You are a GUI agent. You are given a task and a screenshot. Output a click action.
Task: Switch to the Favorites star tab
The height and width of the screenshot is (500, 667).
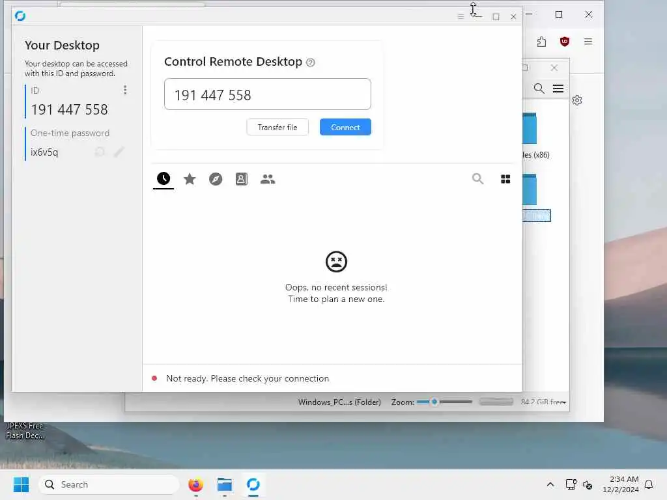[190, 179]
